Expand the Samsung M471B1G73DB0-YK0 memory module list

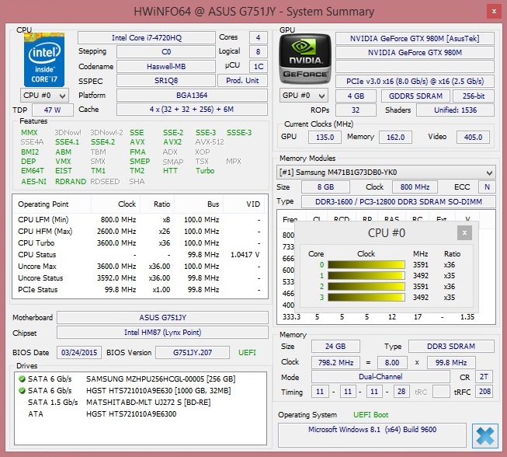[386, 173]
